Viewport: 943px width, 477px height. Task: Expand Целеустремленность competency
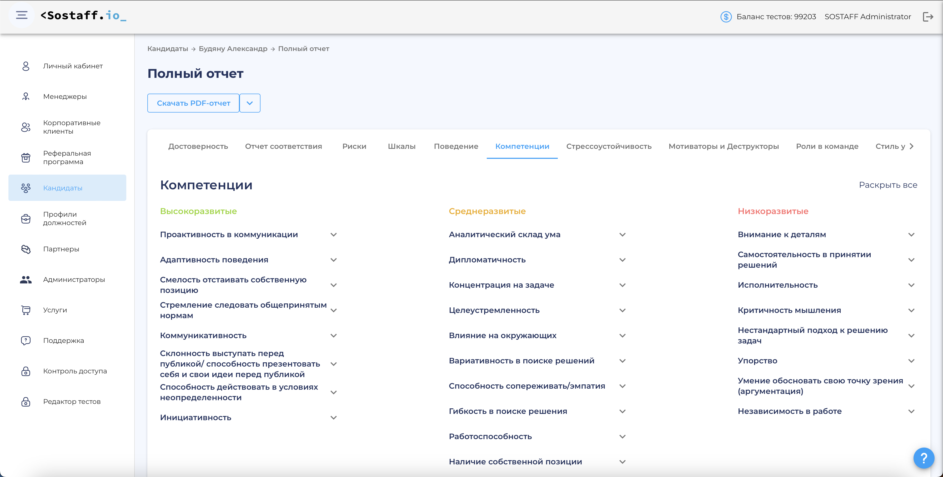click(622, 310)
